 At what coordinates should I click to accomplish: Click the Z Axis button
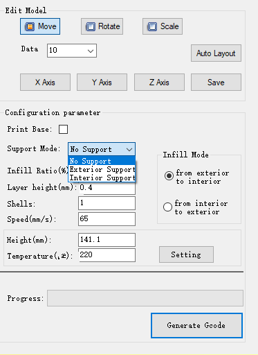[x=159, y=83]
